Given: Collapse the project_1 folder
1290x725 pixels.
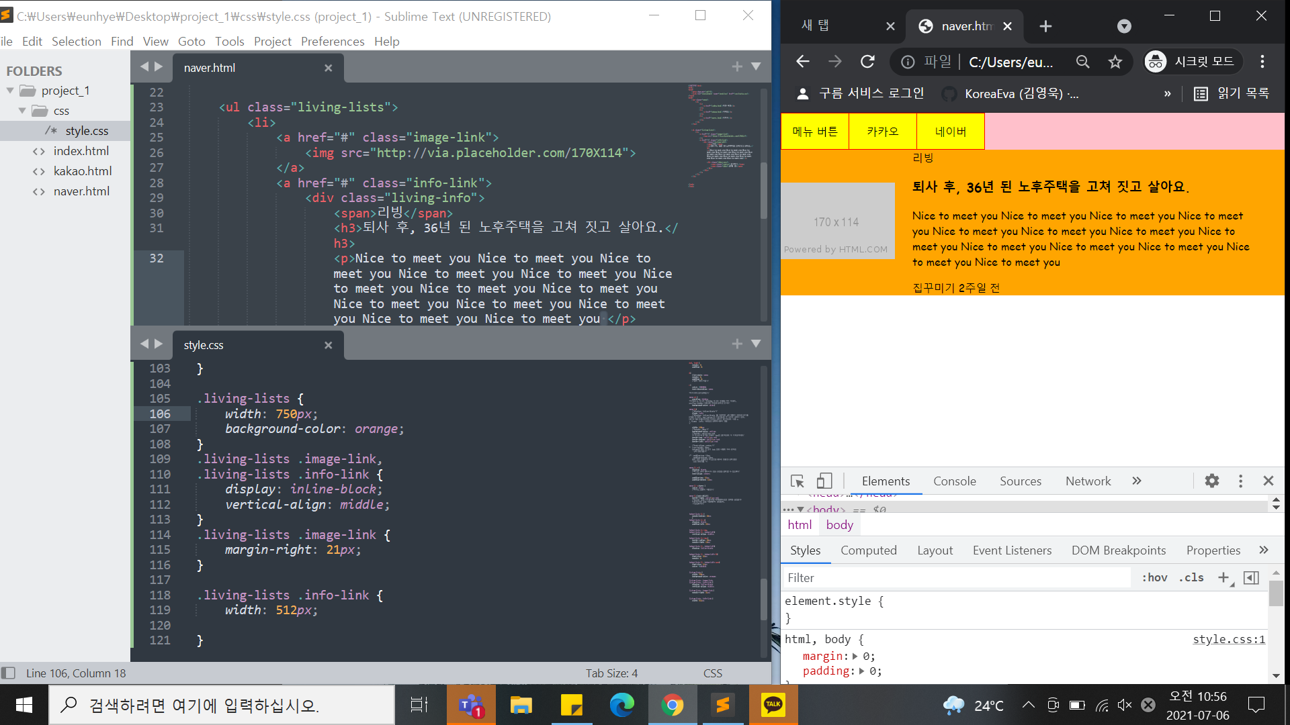Looking at the screenshot, I should coord(10,91).
